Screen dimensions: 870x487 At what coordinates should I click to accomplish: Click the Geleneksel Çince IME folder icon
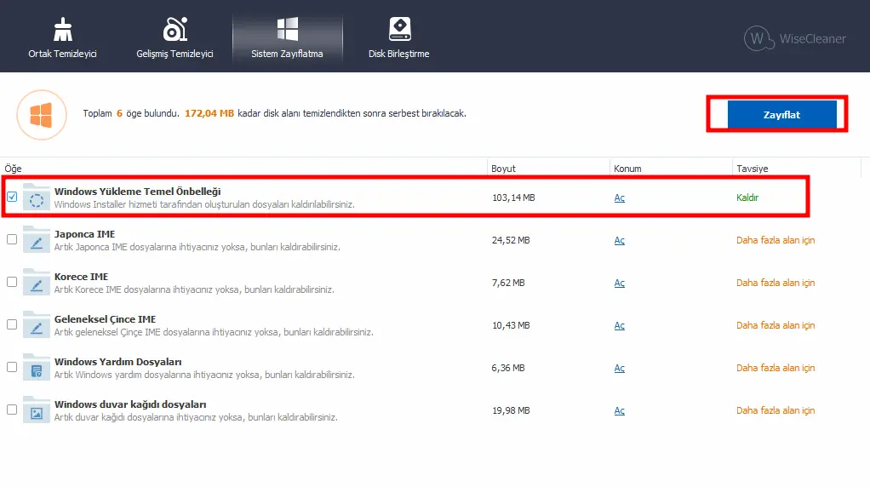click(37, 325)
